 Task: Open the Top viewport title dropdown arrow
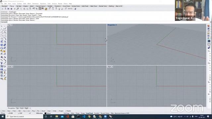pos(12,25)
